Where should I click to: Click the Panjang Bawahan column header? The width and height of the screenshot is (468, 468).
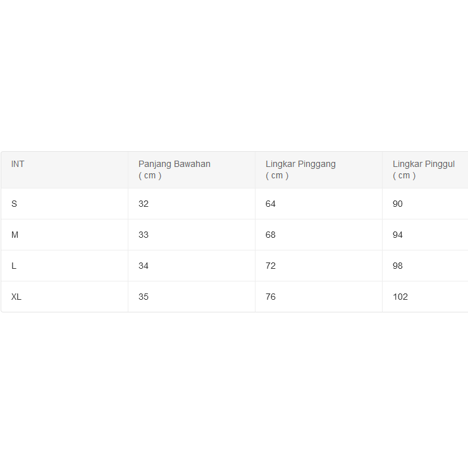[x=175, y=169]
